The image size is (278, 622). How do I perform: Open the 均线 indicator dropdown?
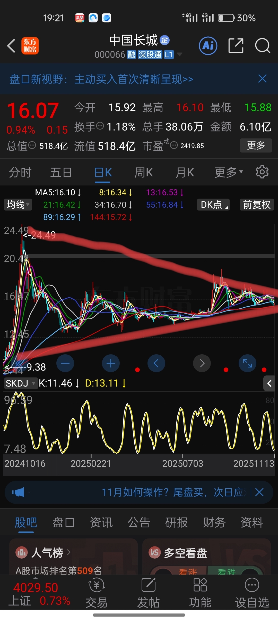point(18,205)
